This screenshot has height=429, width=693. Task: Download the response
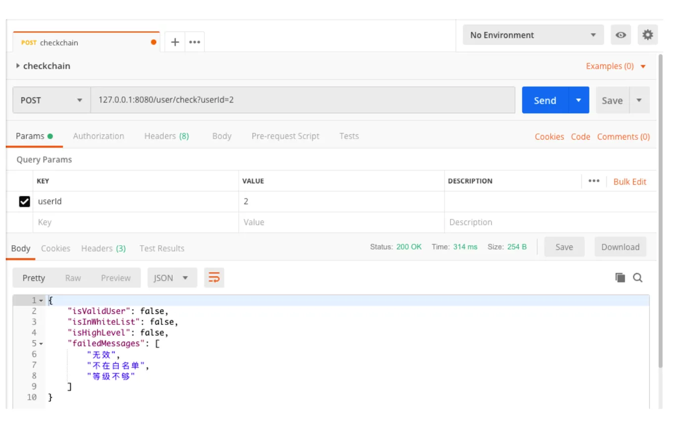point(620,247)
